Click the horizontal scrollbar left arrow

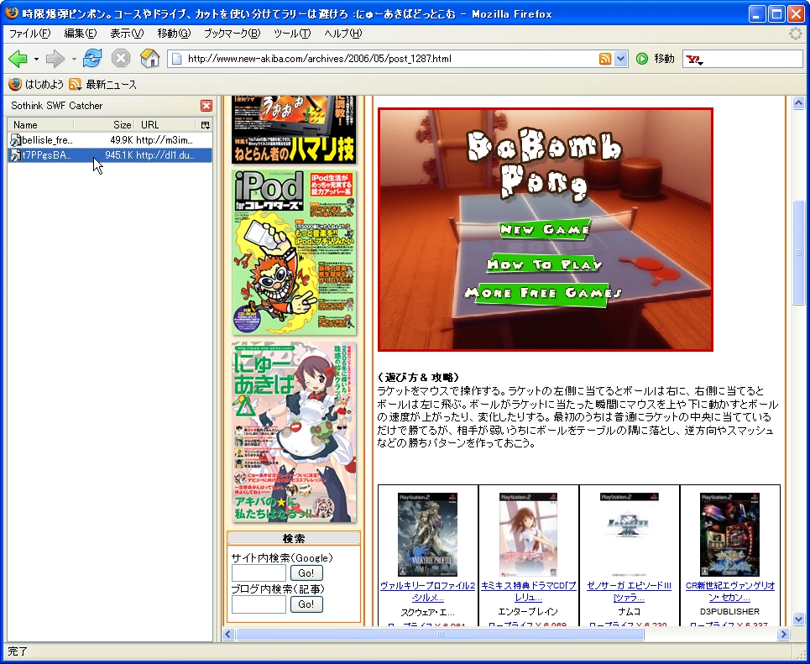[228, 634]
